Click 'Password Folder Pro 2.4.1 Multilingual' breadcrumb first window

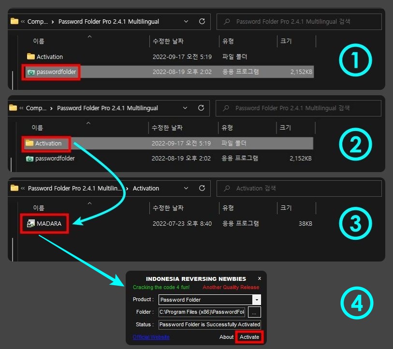pos(109,22)
